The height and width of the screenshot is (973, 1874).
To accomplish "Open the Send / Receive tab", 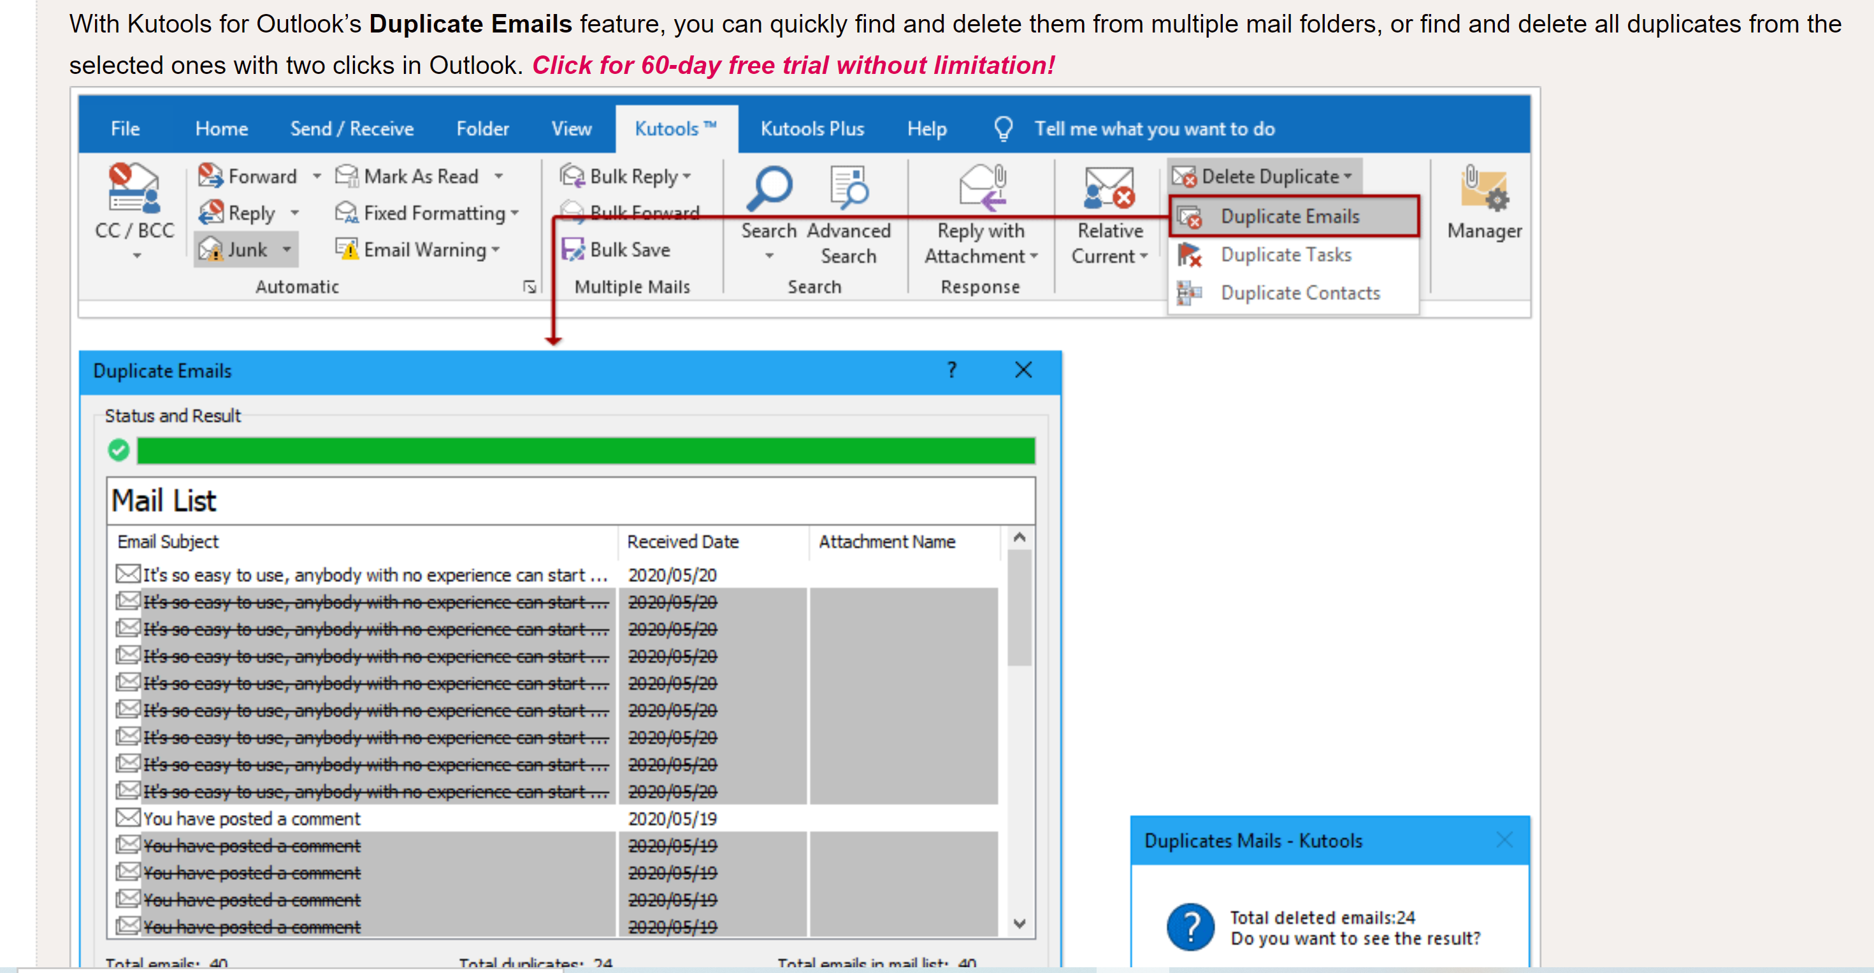I will [x=352, y=129].
